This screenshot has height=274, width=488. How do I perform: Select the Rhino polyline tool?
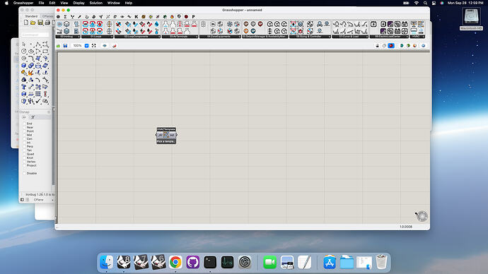click(x=38, y=44)
